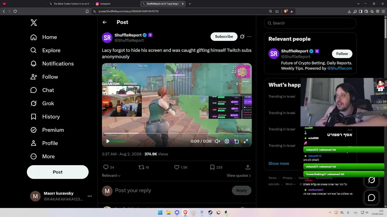
Task: Share the post using the share icon
Action: [248, 167]
